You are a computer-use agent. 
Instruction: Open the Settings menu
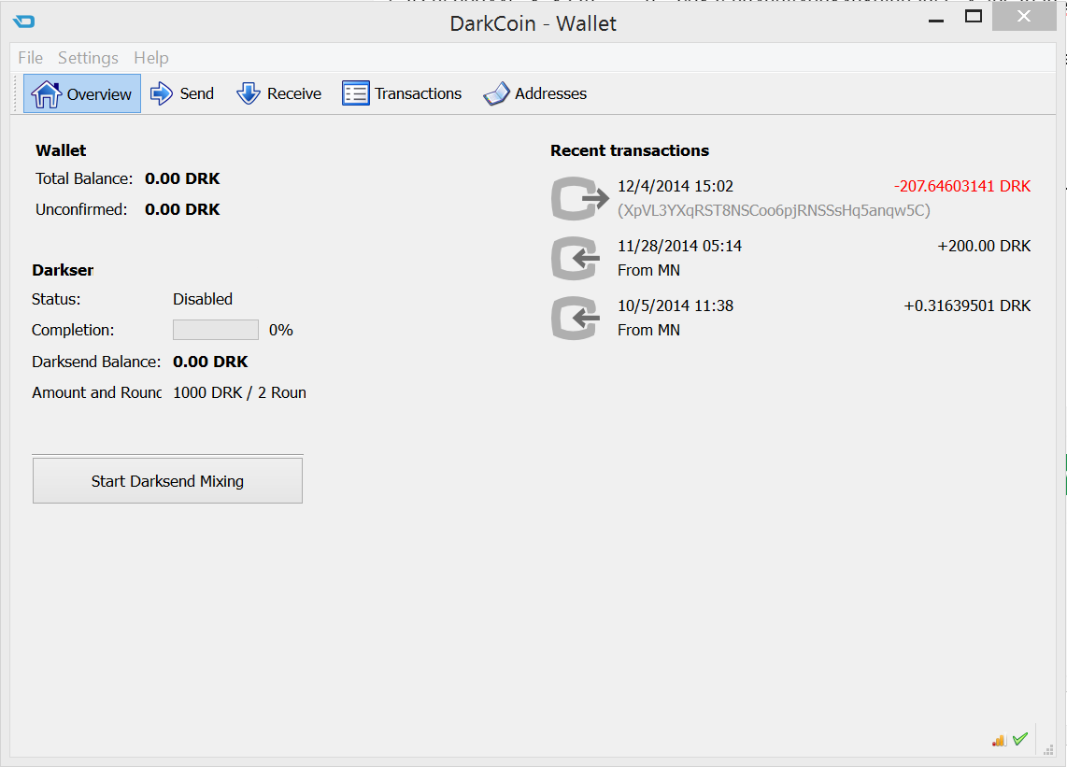coord(88,58)
